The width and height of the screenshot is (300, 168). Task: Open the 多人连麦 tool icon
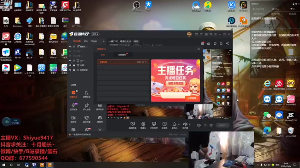point(87,107)
